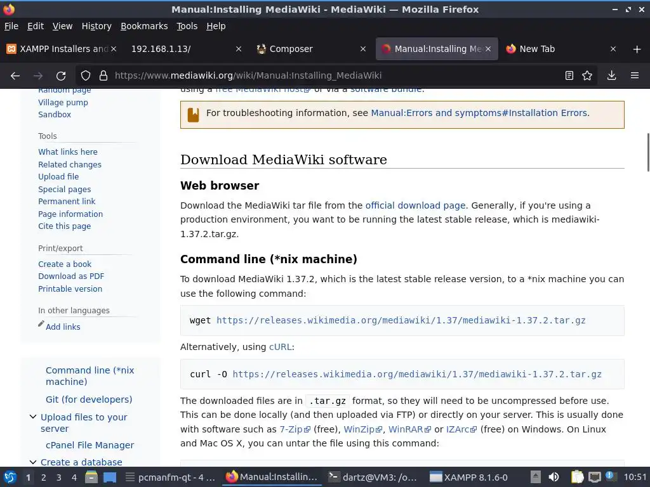Close the XAMPP Installers tab
This screenshot has height=487, width=650.
pyautogui.click(x=114, y=49)
